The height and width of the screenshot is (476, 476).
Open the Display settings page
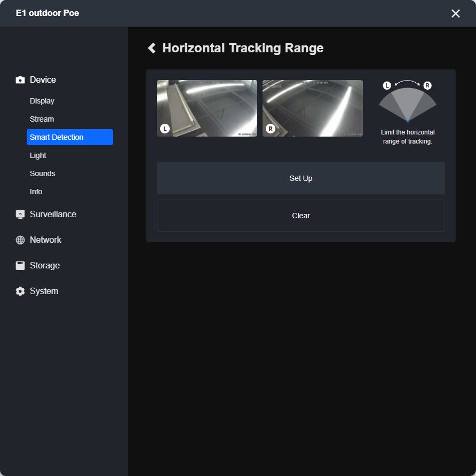[x=42, y=101]
